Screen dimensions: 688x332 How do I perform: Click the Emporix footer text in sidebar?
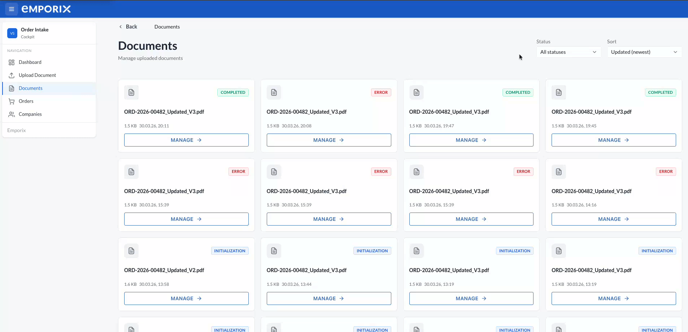click(x=17, y=131)
